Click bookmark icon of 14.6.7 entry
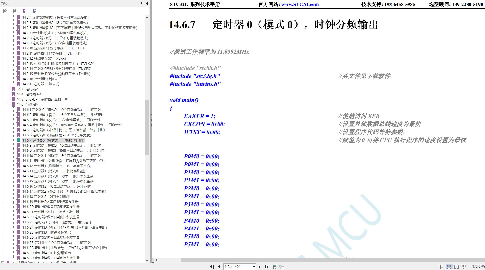 point(19,140)
